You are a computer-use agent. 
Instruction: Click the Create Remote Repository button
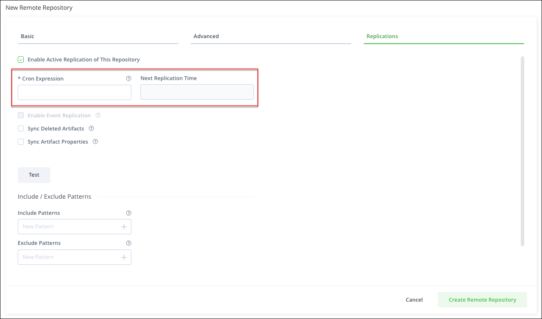pyautogui.click(x=482, y=300)
